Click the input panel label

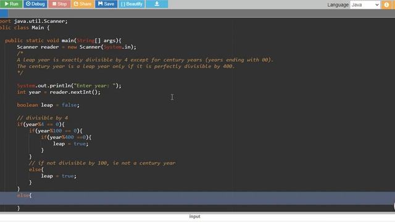click(x=195, y=216)
